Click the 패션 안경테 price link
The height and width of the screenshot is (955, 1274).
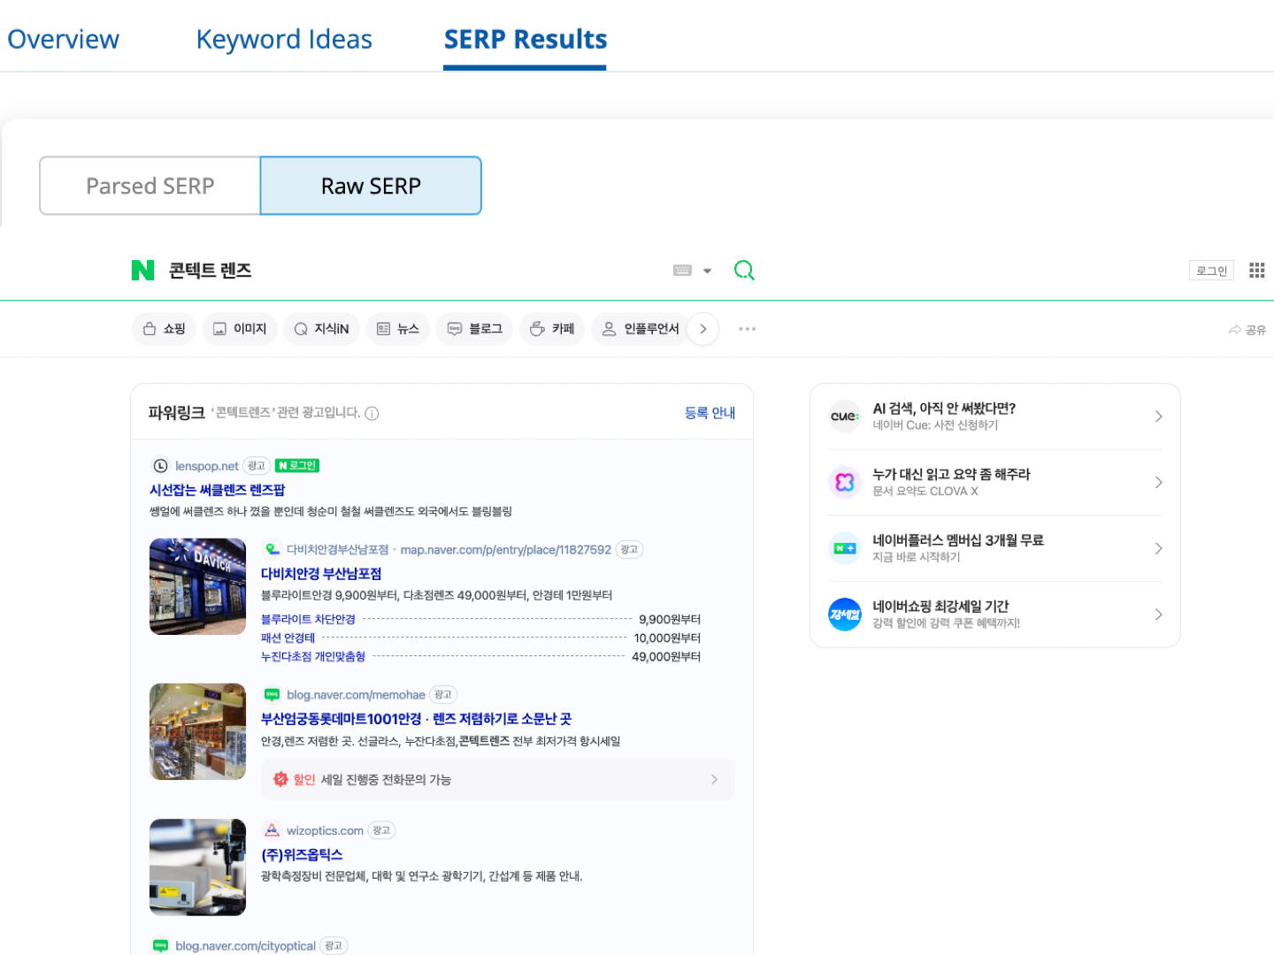[288, 638]
